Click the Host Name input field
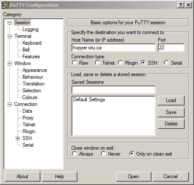The width and height of the screenshot is (194, 185). click(114, 48)
